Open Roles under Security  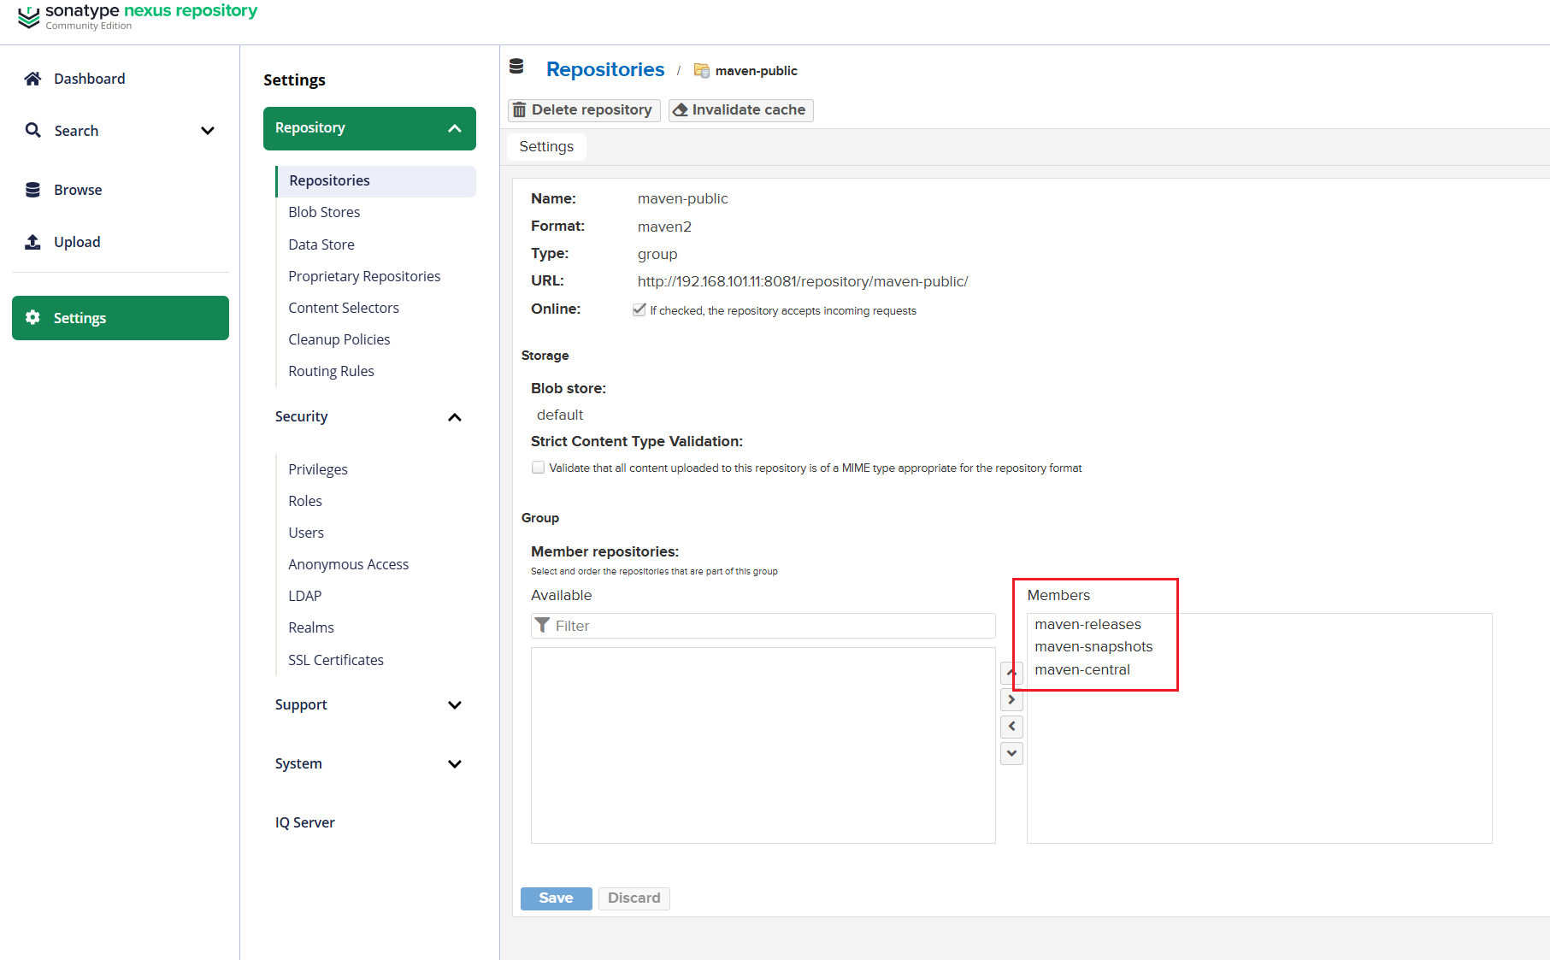pos(305,501)
